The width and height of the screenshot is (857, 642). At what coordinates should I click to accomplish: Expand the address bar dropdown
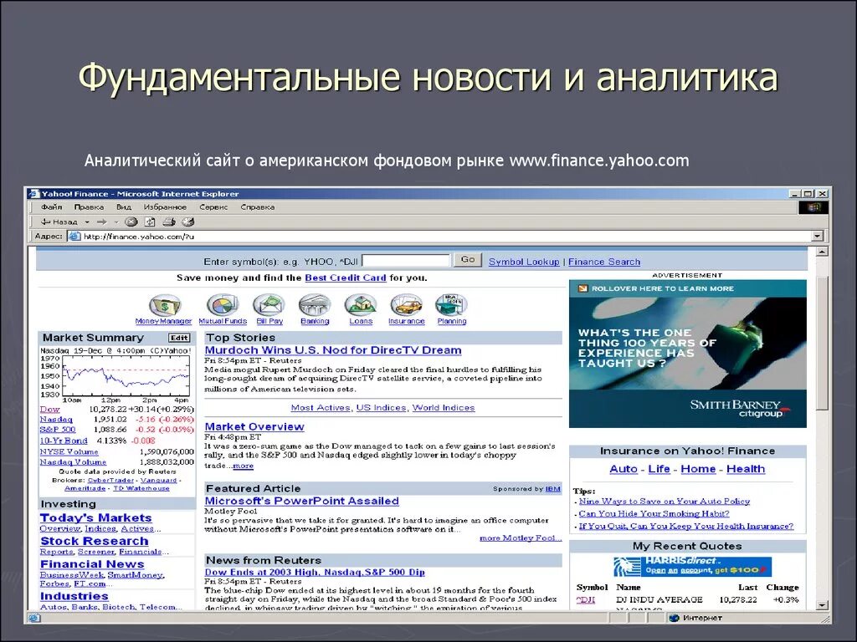pyautogui.click(x=818, y=237)
